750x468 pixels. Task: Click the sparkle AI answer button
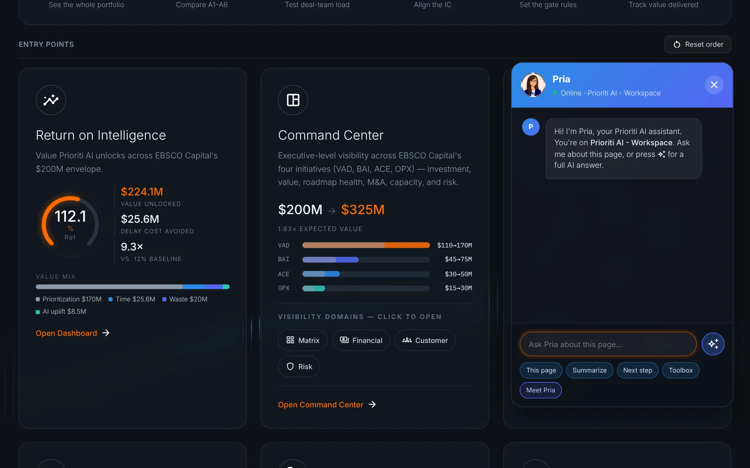tap(713, 344)
